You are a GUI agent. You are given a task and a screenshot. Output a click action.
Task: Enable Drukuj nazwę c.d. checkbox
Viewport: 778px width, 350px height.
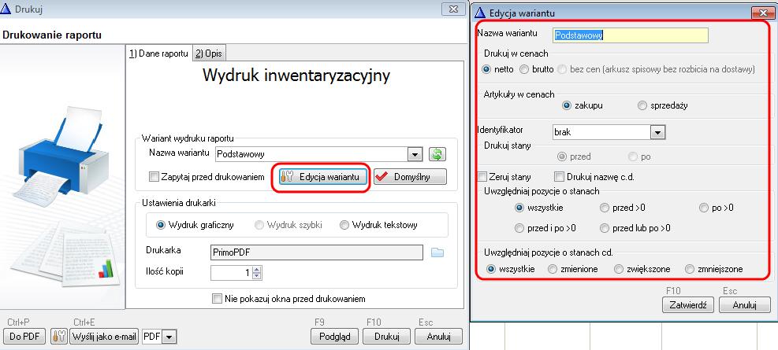tap(560, 177)
